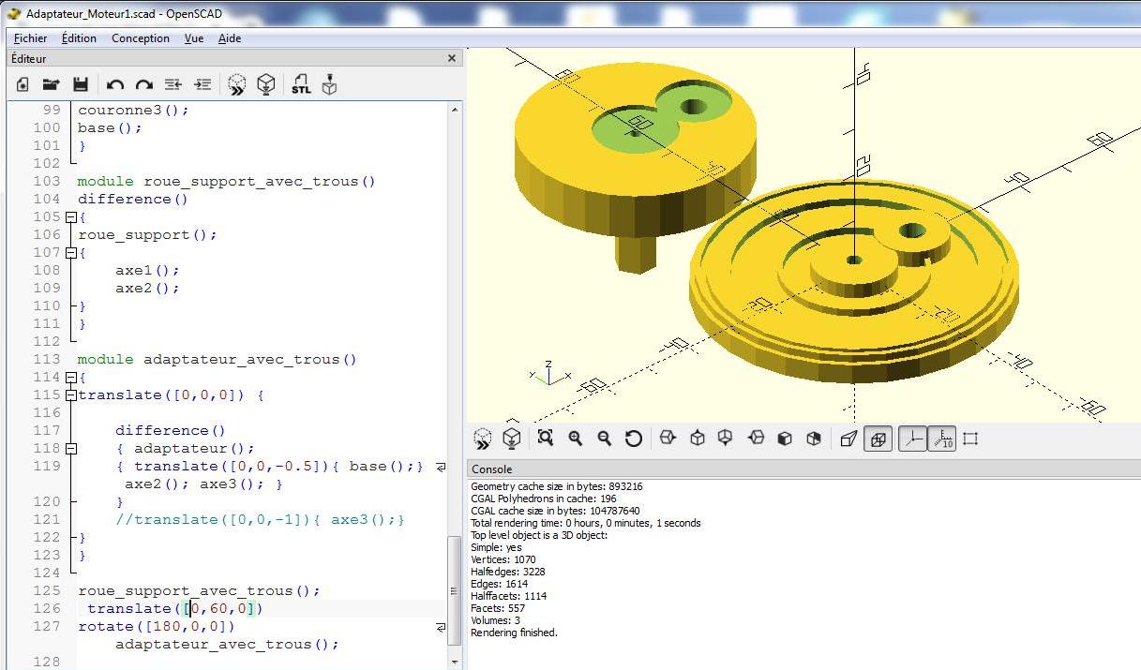Toggle Orthogonal projection in the viewer toolbar
Image resolution: width=1141 pixels, height=670 pixels.
point(878,439)
